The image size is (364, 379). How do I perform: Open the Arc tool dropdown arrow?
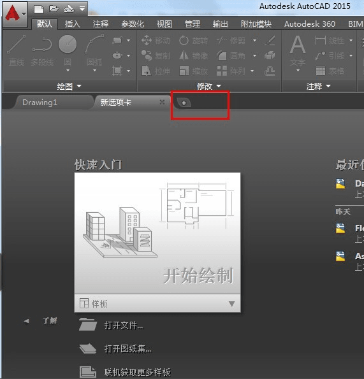(94, 70)
